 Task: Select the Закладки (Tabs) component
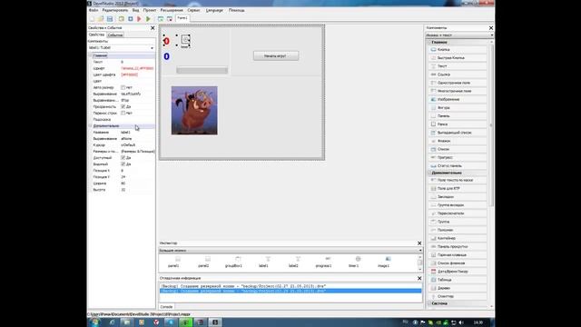point(458,196)
